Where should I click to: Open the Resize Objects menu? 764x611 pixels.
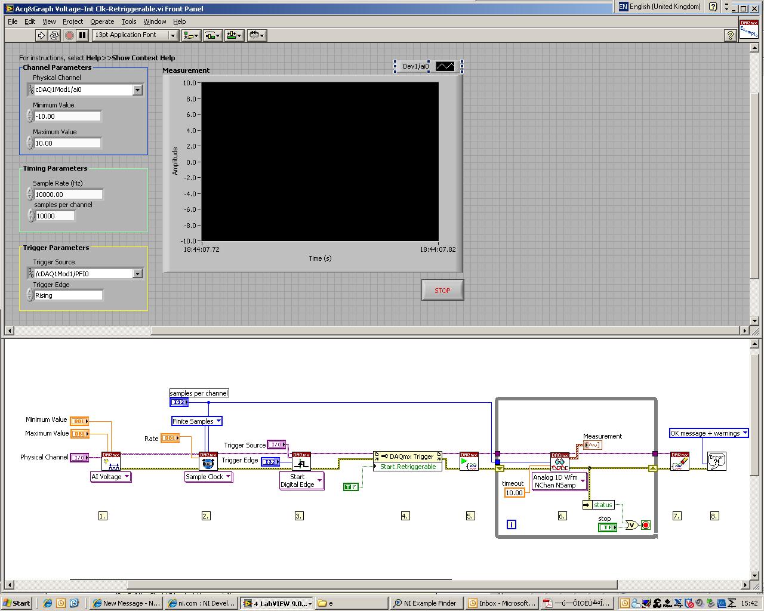click(234, 35)
